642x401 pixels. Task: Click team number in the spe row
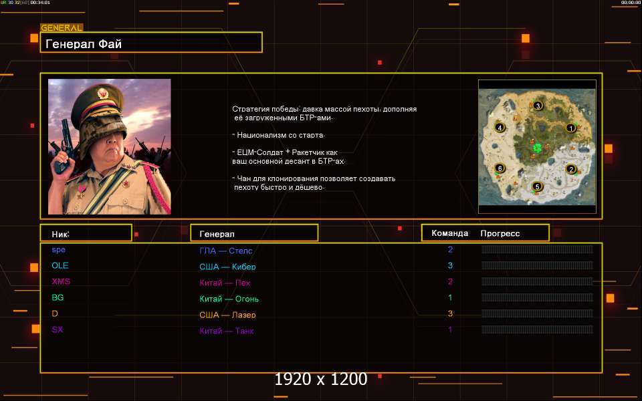click(x=450, y=249)
